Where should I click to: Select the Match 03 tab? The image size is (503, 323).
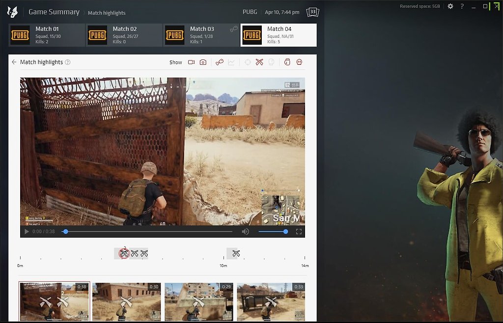click(x=201, y=35)
